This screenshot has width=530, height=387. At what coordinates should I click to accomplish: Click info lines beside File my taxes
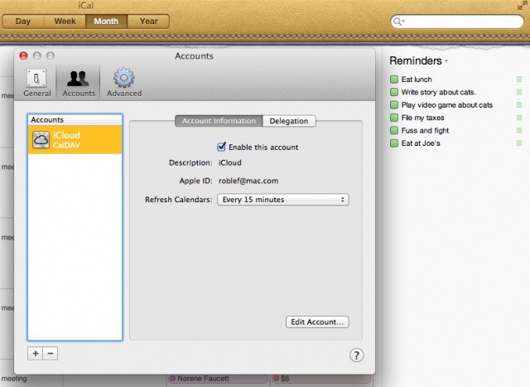click(519, 118)
